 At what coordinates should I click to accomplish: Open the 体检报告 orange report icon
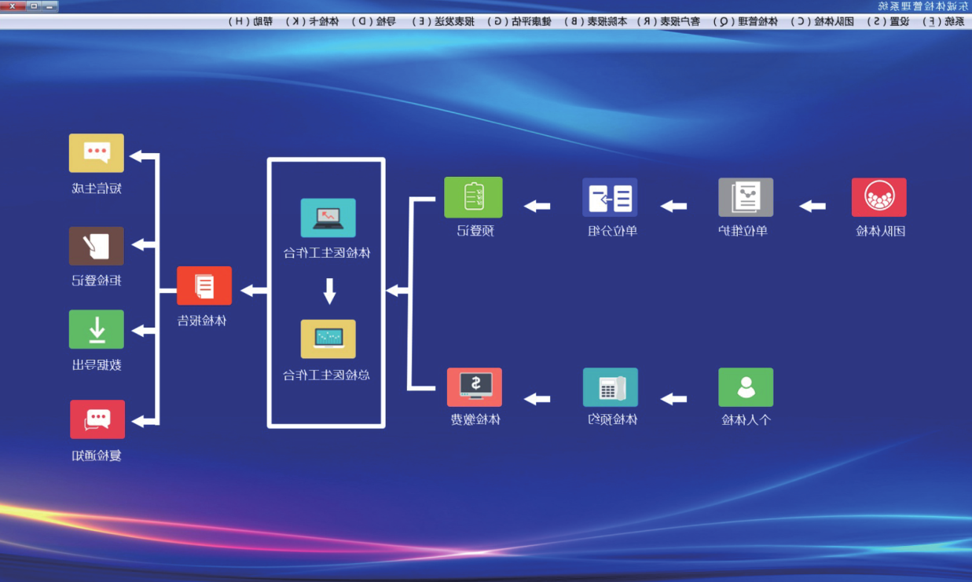point(204,286)
